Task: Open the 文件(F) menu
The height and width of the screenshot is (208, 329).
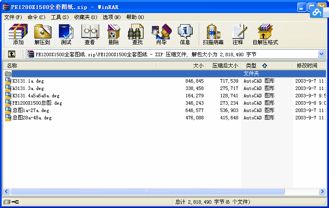Action: (13, 17)
